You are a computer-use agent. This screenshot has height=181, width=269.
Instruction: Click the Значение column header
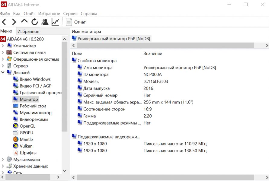tap(153, 53)
